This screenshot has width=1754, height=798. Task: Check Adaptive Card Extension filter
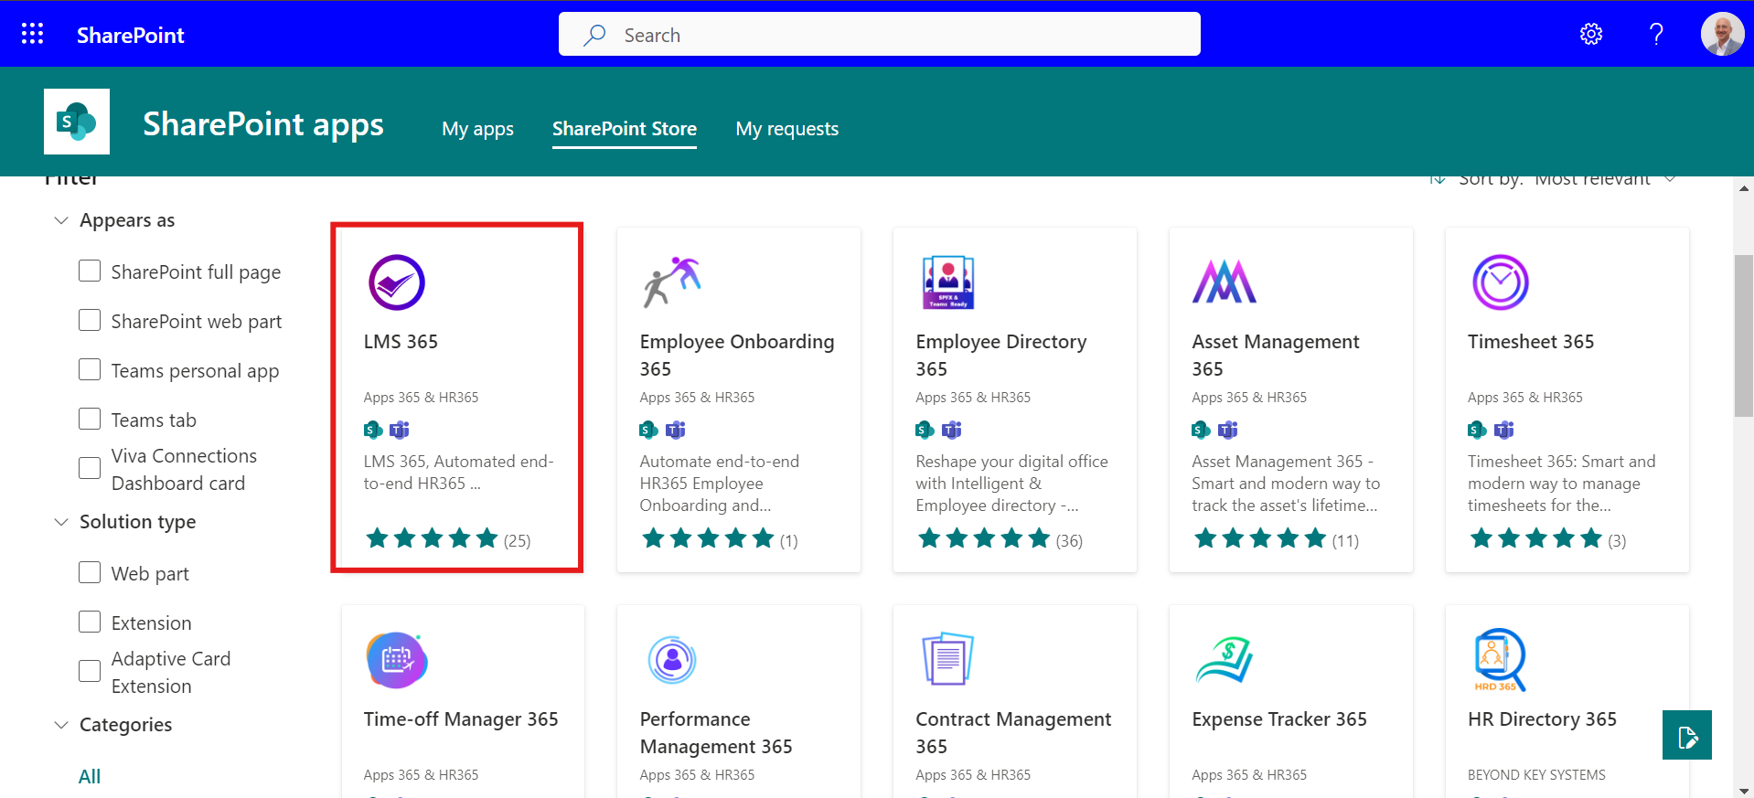click(x=90, y=672)
